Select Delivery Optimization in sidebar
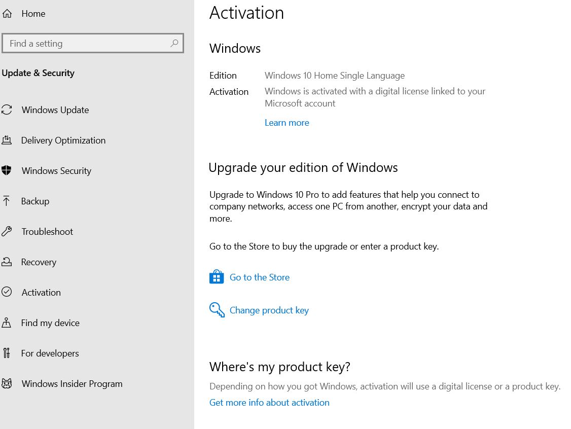Screen dimensions: 571x429 [63, 140]
